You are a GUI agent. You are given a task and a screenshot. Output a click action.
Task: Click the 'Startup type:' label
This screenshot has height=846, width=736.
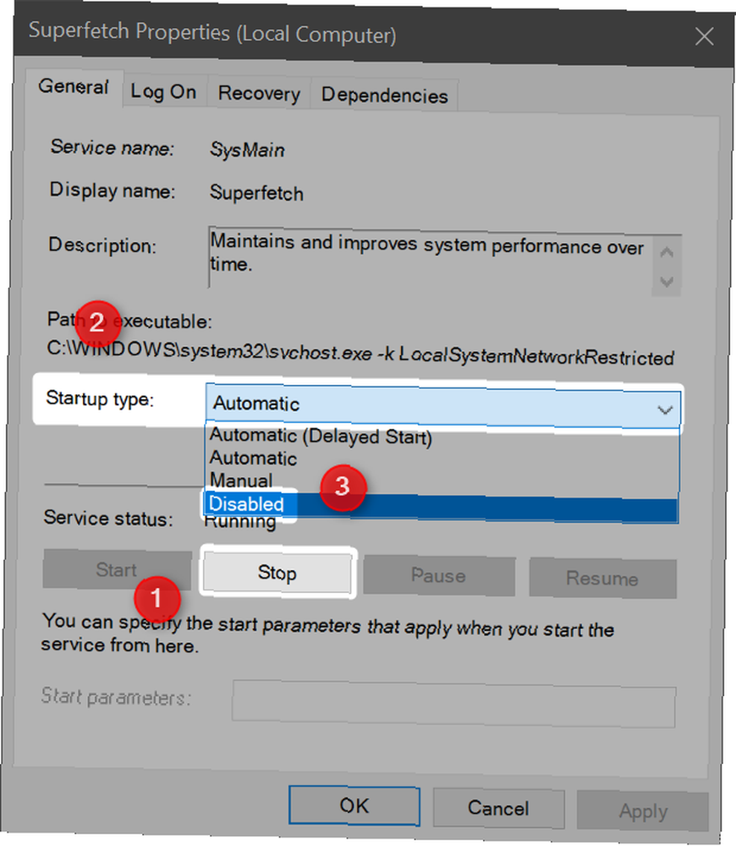100,398
